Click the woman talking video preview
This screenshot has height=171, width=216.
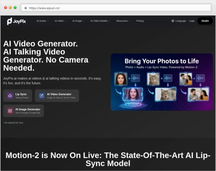coord(133,94)
